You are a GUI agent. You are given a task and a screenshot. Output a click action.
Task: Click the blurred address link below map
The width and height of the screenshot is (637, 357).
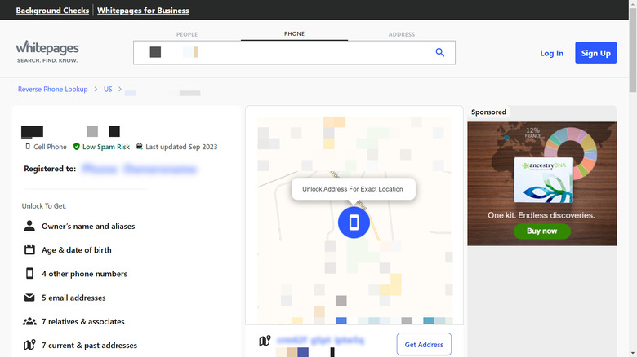click(x=320, y=341)
